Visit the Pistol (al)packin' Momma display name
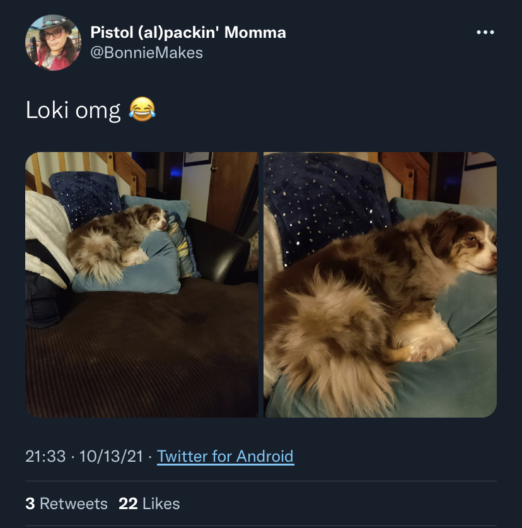 coord(188,32)
